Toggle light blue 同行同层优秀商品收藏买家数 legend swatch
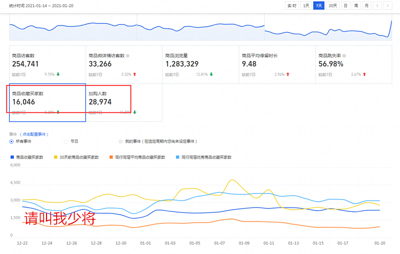Screen dimensions: 400x254 pyautogui.click(x=177, y=157)
